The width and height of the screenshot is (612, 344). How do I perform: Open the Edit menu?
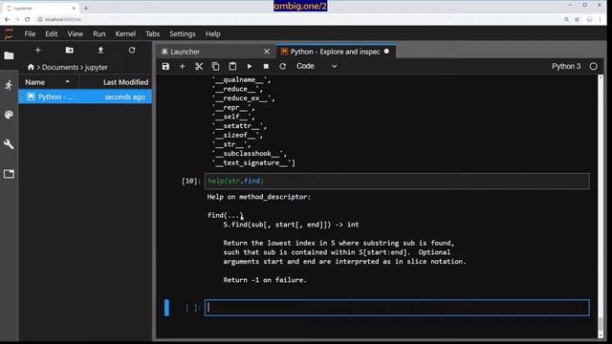point(51,34)
